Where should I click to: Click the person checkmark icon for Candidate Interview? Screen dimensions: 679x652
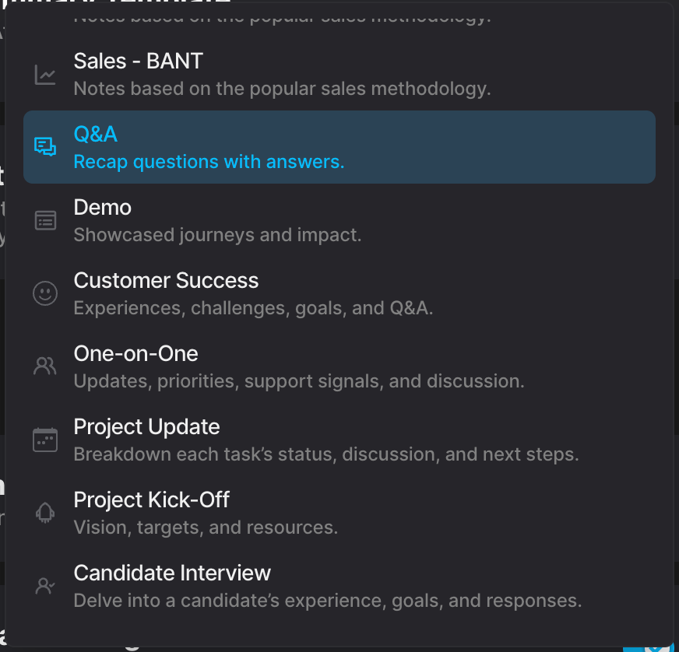[45, 586]
